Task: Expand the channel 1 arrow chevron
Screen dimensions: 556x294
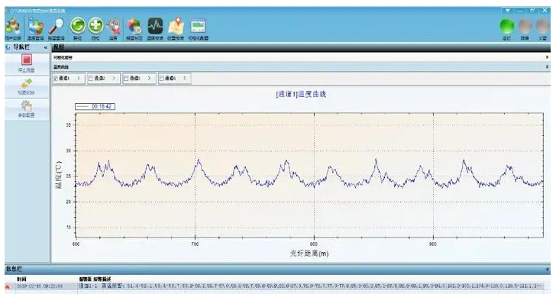Action: pyautogui.click(x=79, y=79)
